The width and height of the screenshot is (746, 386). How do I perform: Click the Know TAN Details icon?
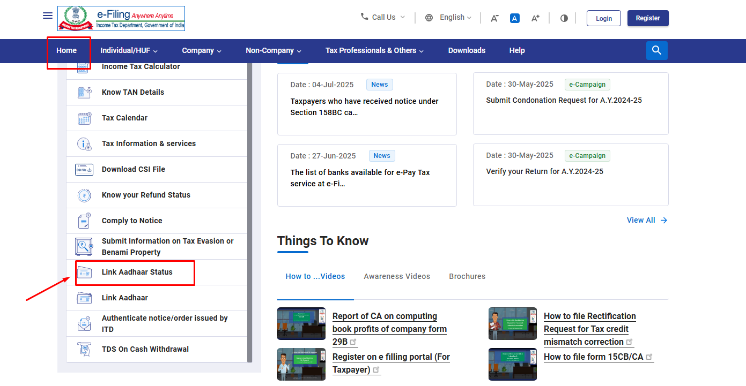click(x=84, y=92)
